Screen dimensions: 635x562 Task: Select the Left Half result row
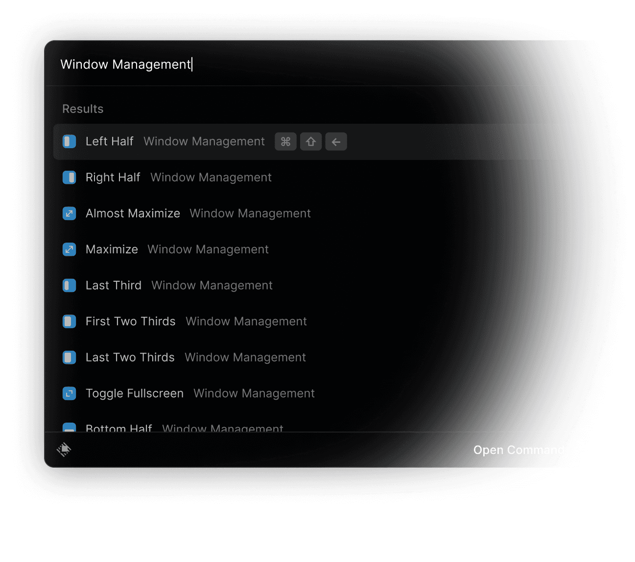[318, 142]
